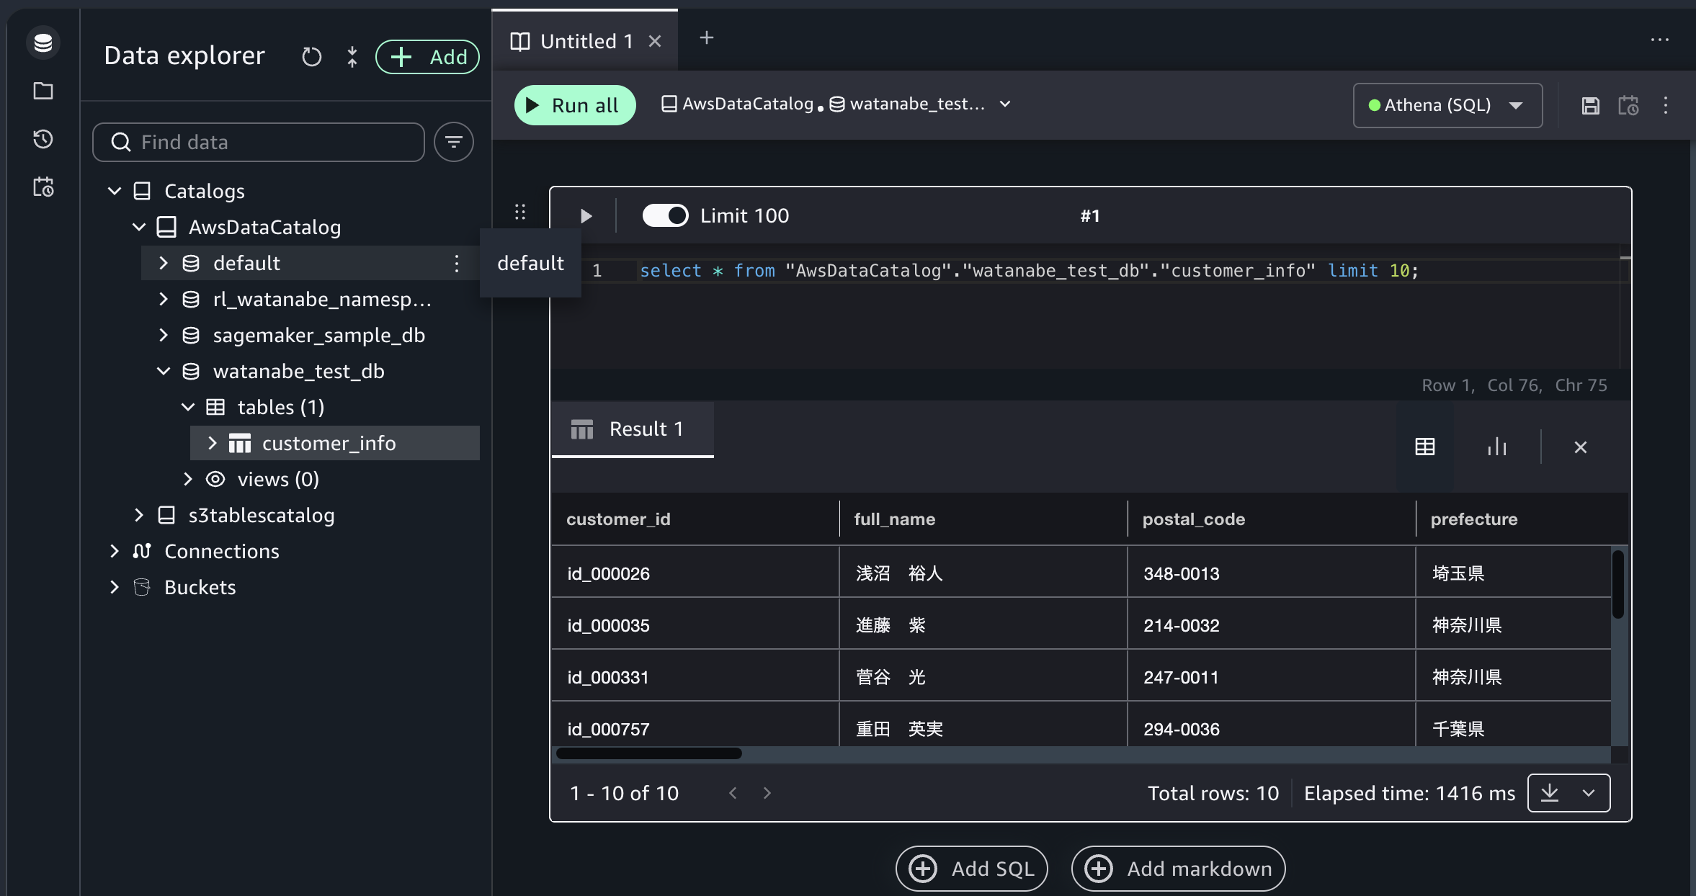1696x896 pixels.
Task: Toggle the Limit 100 switch
Action: [665, 215]
